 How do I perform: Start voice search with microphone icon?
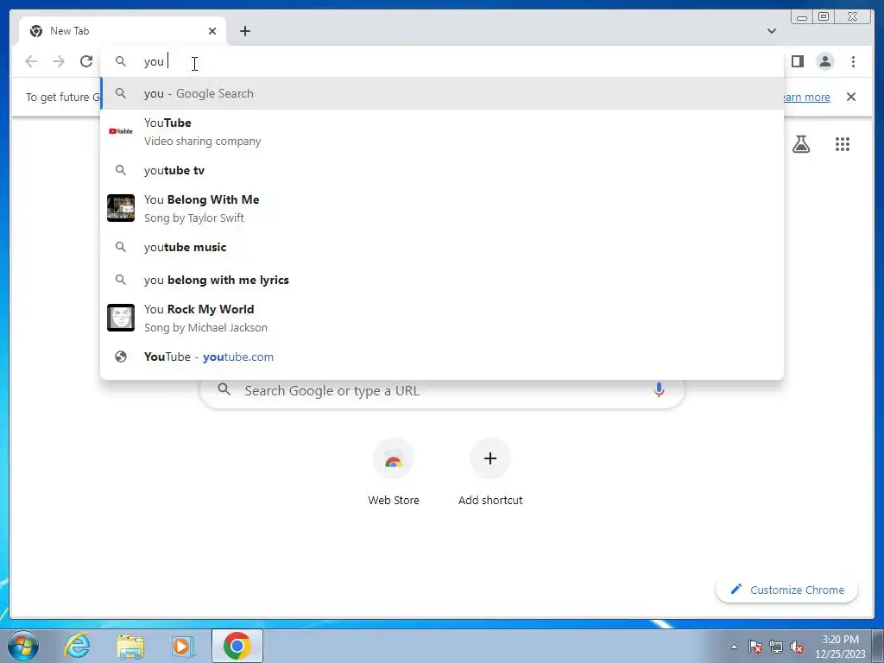[x=659, y=389]
